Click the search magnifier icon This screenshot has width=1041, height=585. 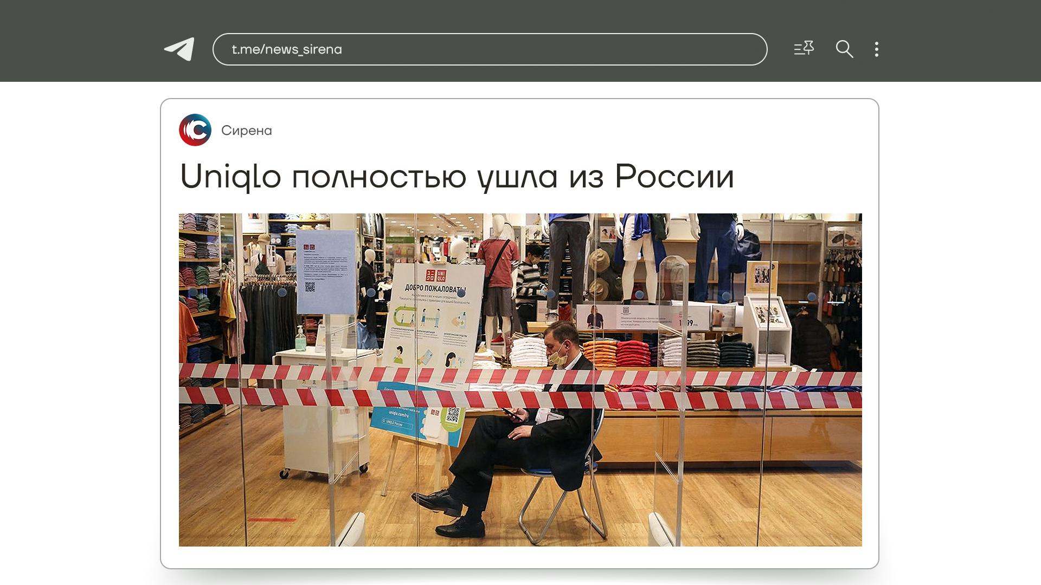tap(844, 49)
